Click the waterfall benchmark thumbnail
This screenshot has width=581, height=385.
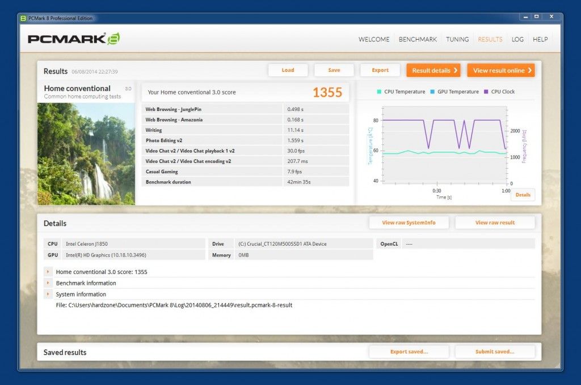pos(86,154)
